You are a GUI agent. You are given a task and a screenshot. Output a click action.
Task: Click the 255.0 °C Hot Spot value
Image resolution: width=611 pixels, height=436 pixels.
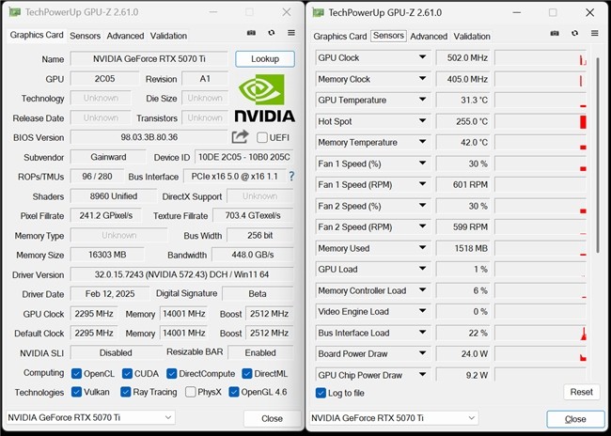pos(463,121)
